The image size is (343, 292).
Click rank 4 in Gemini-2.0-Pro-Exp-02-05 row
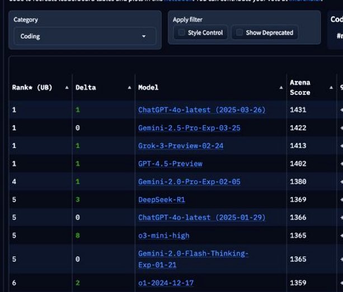(14, 181)
